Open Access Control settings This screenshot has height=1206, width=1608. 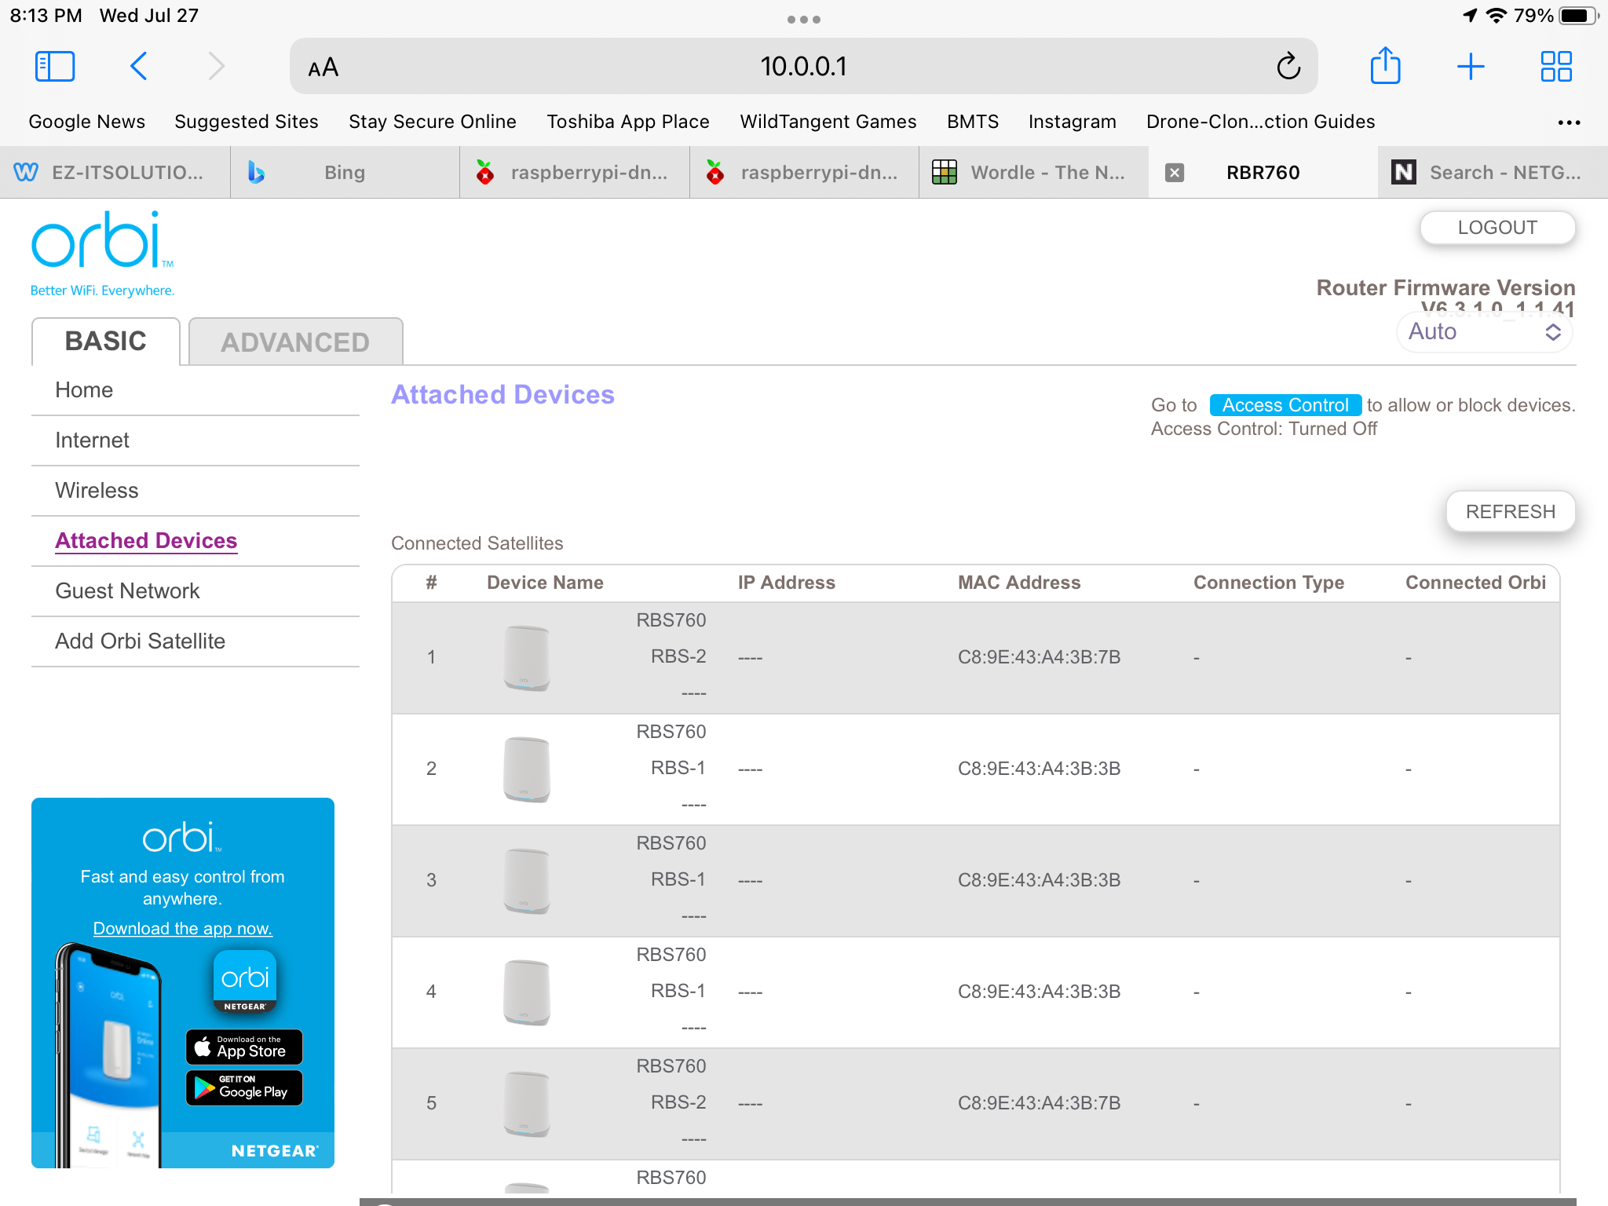click(x=1285, y=404)
